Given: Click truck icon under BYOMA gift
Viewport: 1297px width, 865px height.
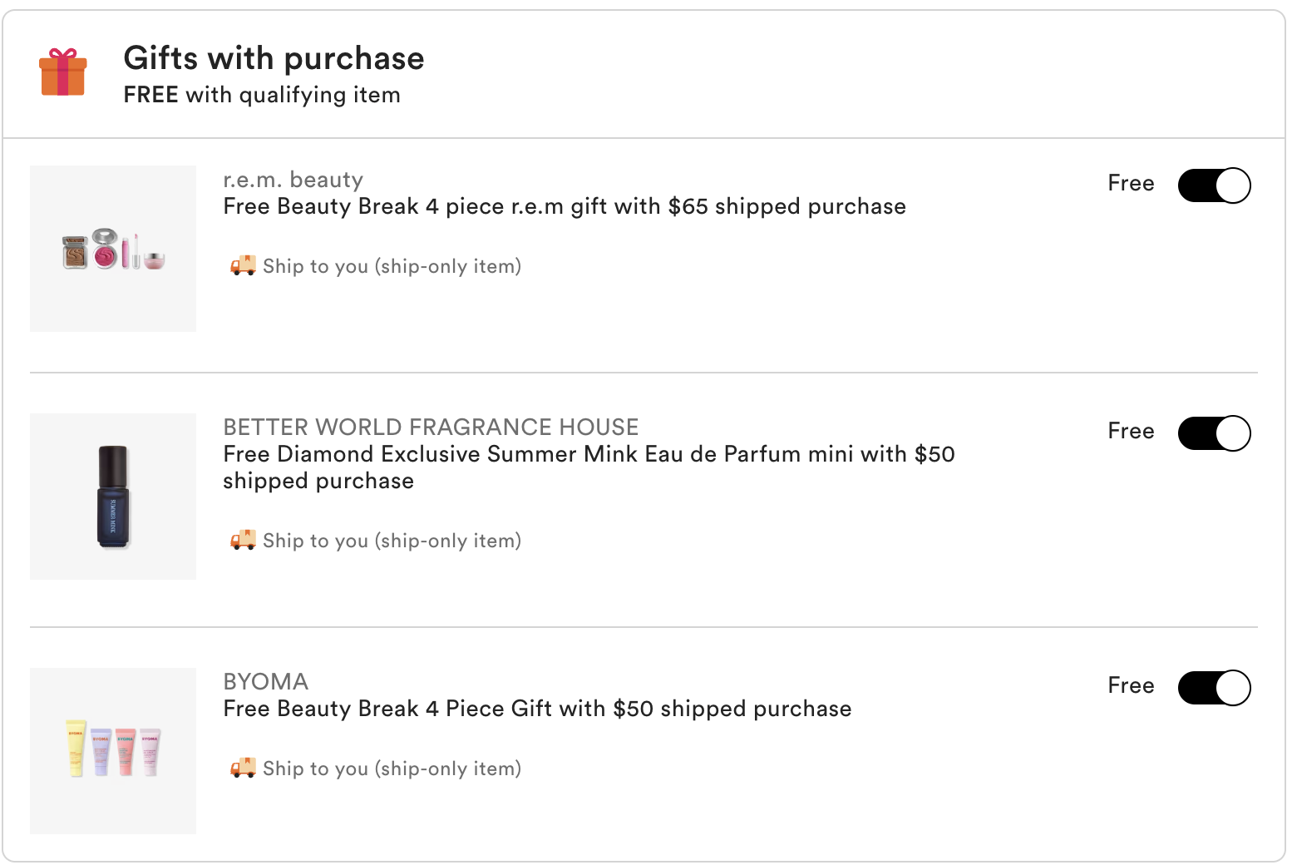Looking at the screenshot, I should click(x=243, y=768).
